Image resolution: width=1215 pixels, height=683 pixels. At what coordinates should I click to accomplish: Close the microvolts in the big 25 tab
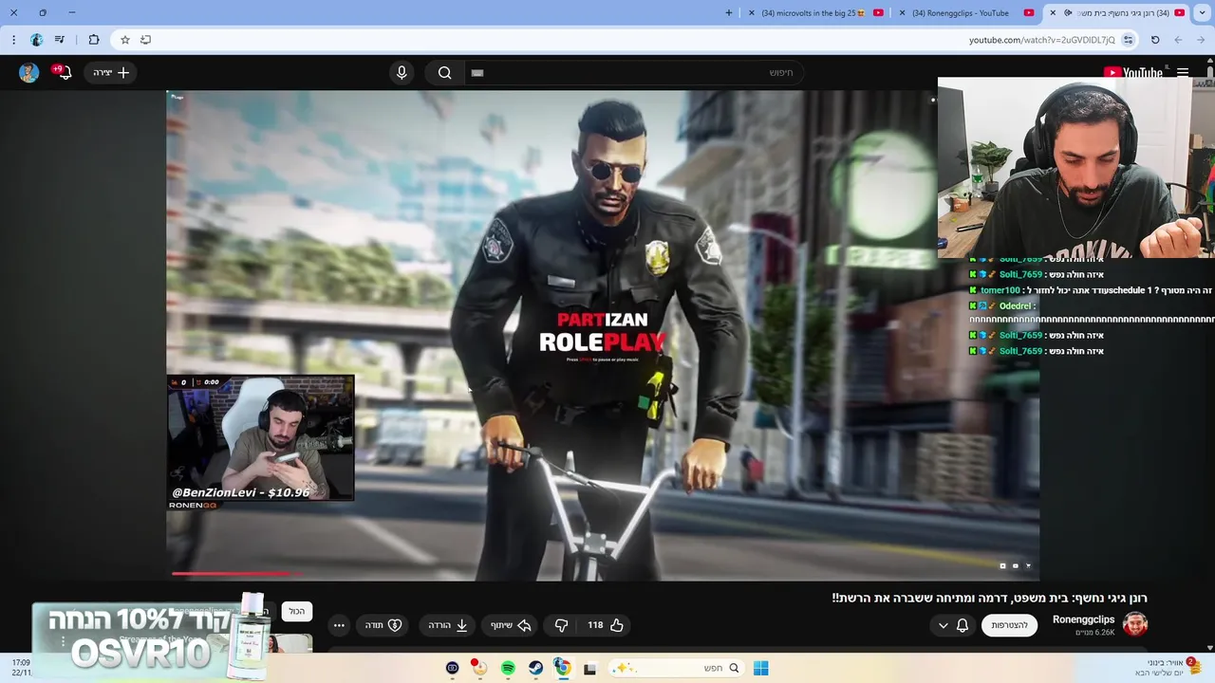[x=752, y=13]
